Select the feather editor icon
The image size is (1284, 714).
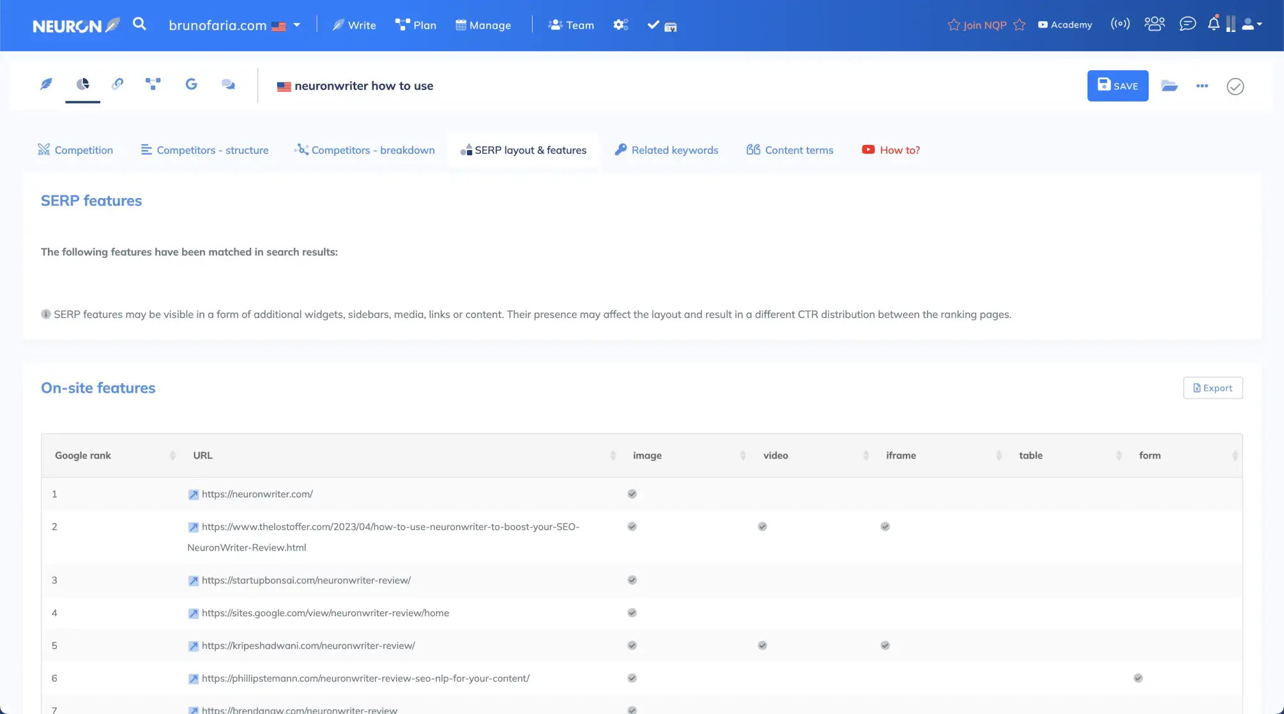[46, 84]
